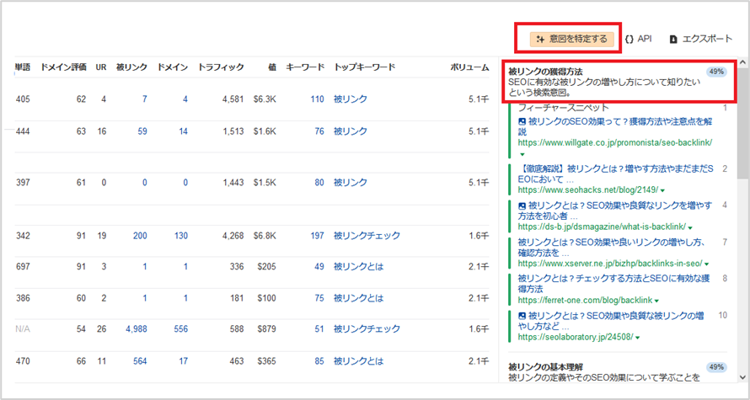
Task: Click 49% badge beside 被リンクの基本理解
Action: 717,367
